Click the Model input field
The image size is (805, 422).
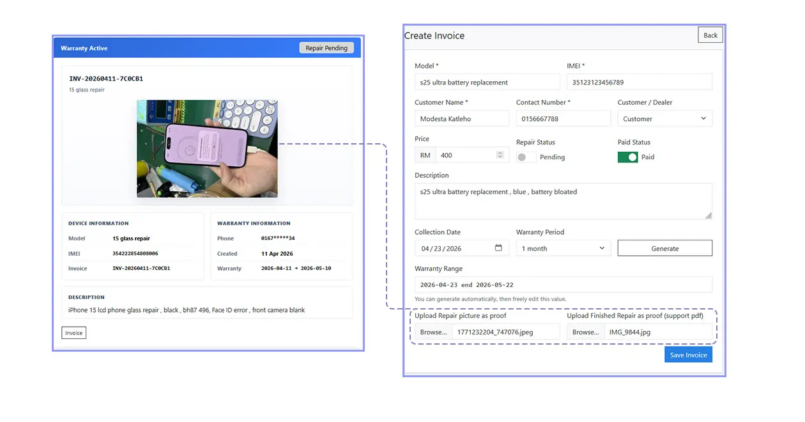(x=487, y=82)
